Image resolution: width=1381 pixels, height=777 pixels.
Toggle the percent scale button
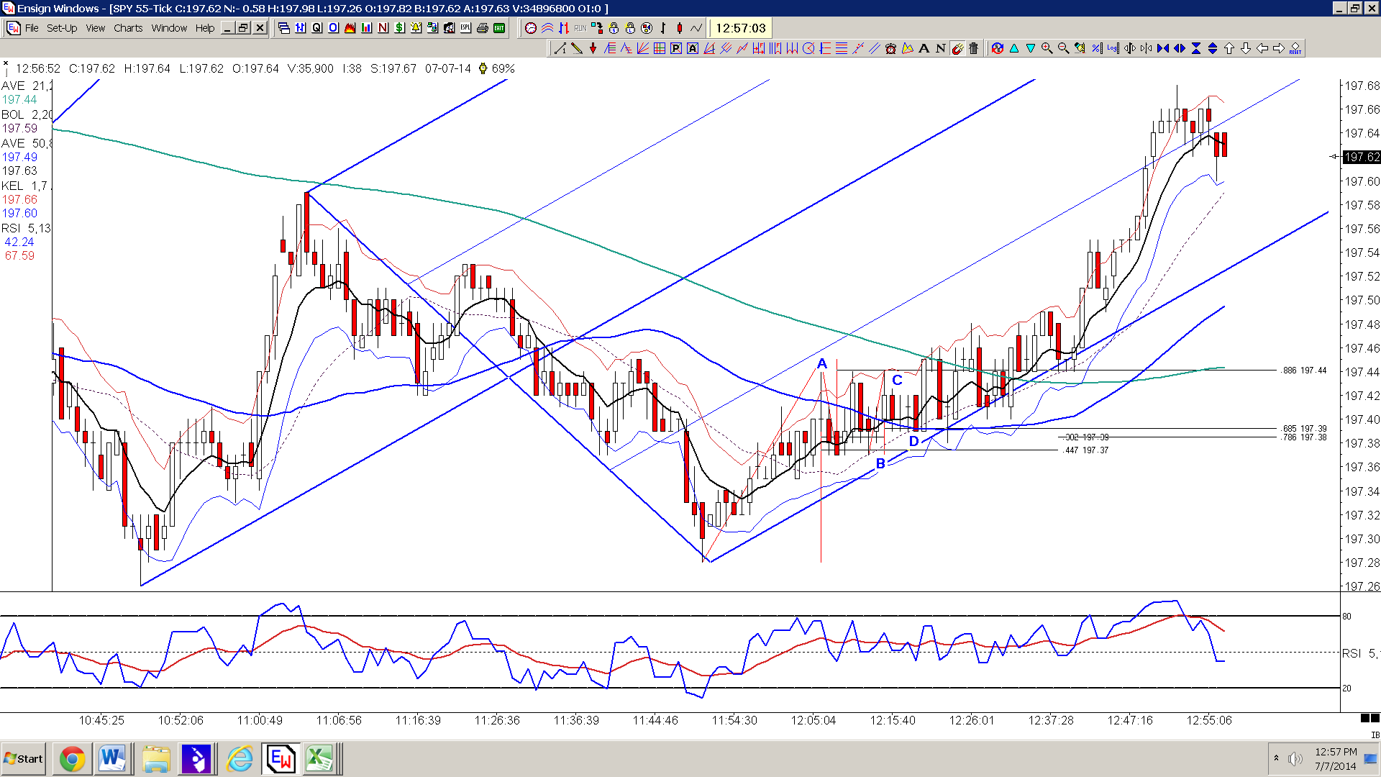point(1097,48)
